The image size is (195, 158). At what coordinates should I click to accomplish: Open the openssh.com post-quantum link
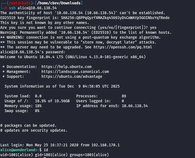tap(129, 47)
